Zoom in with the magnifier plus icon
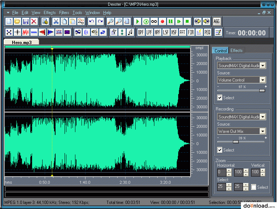This screenshot has width=277, height=209. [111, 22]
